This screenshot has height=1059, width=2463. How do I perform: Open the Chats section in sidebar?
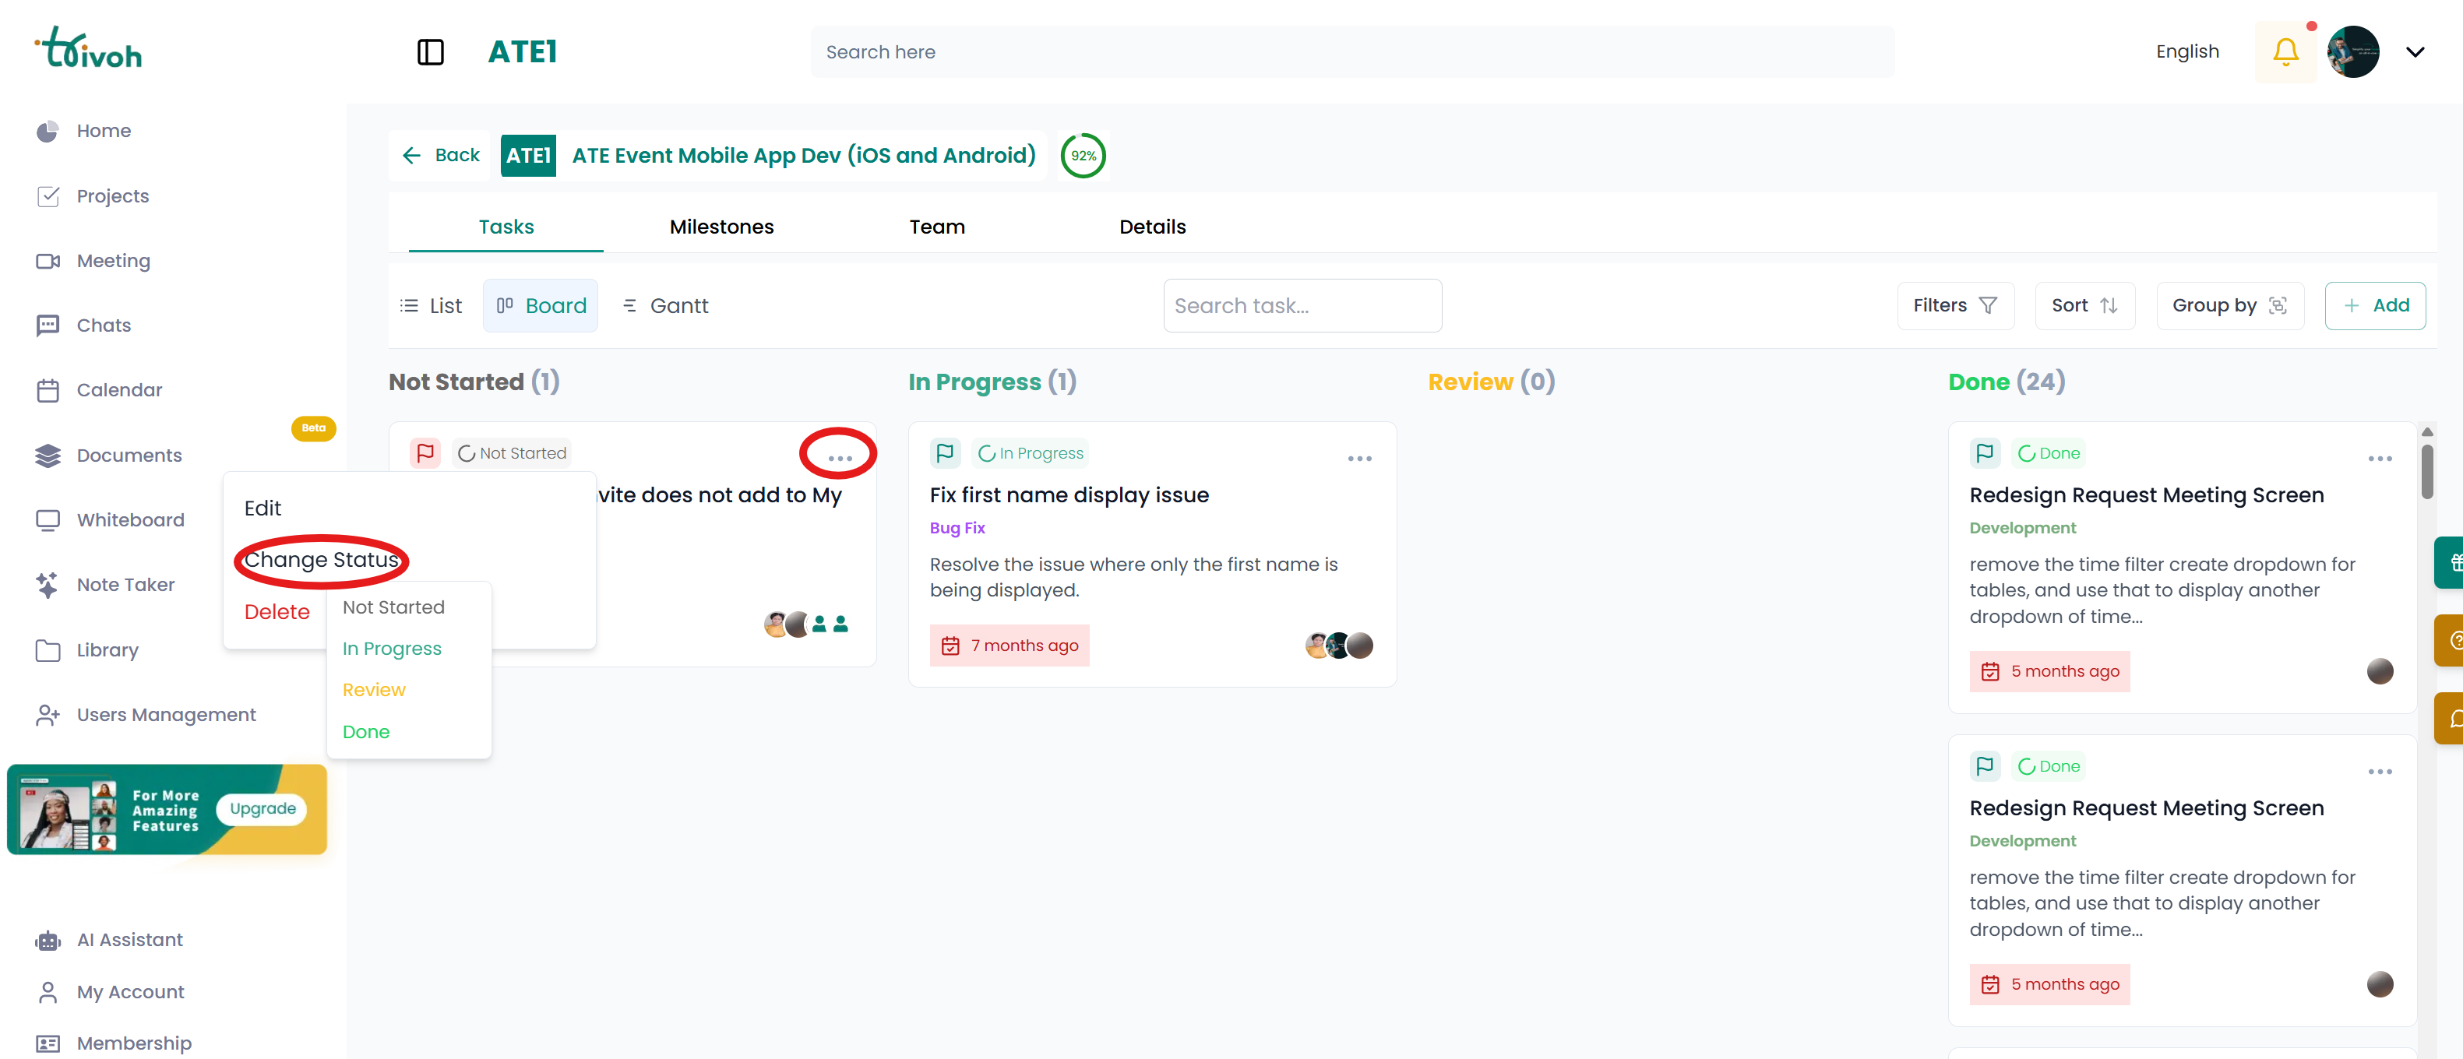[x=102, y=325]
